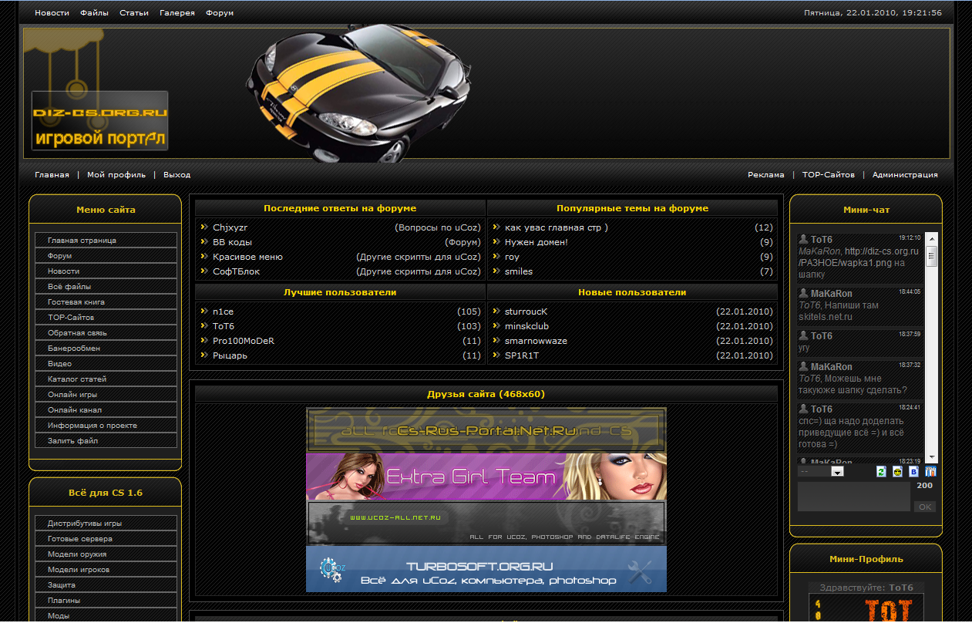Select Файлы in the top navigation bar
Screen dimensions: 972x623
tap(94, 13)
